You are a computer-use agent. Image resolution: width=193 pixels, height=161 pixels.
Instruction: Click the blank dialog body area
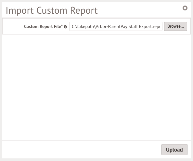pos(96,87)
